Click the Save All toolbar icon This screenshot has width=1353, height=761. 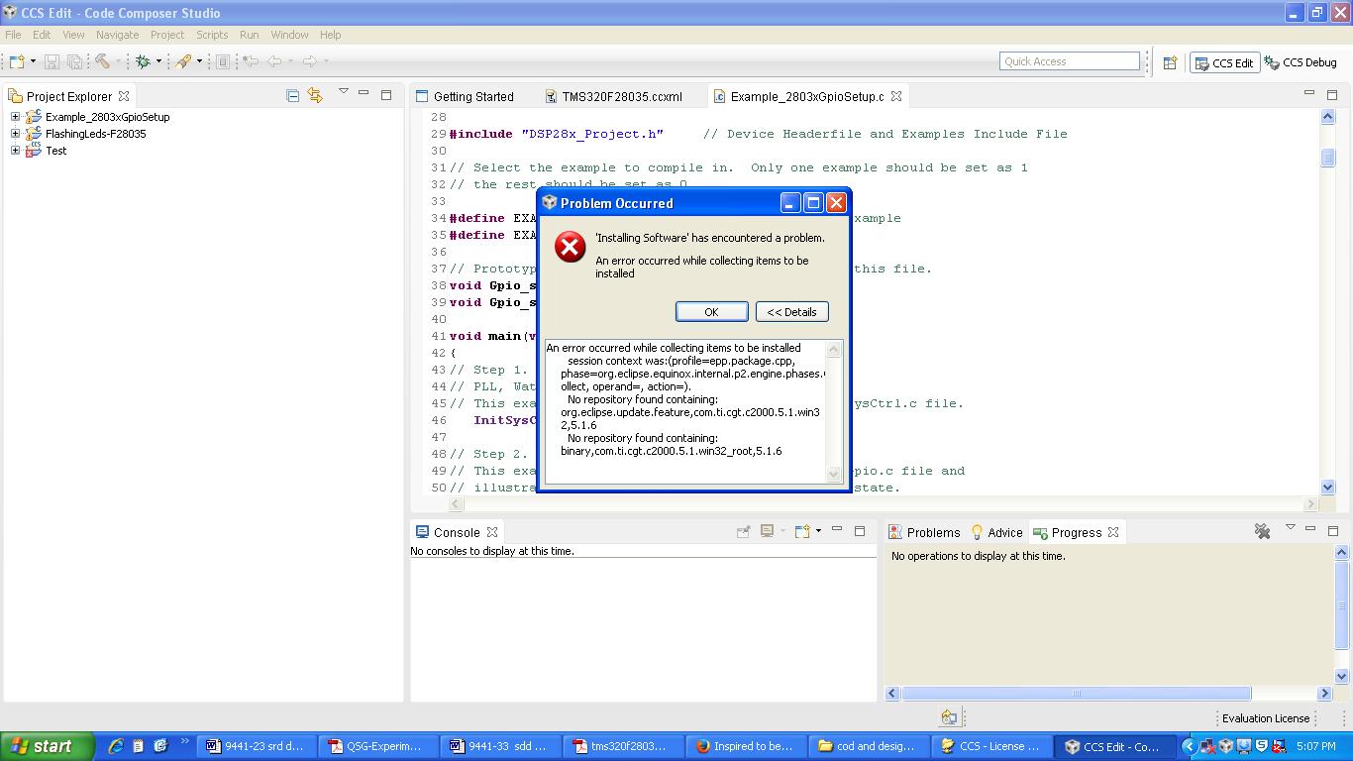74,61
